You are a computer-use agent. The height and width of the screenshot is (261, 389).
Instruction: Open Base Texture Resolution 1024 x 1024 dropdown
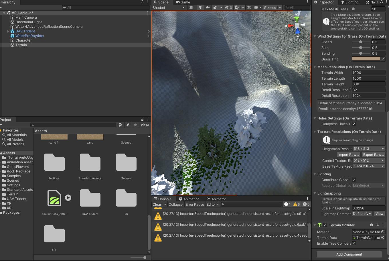[369, 166]
